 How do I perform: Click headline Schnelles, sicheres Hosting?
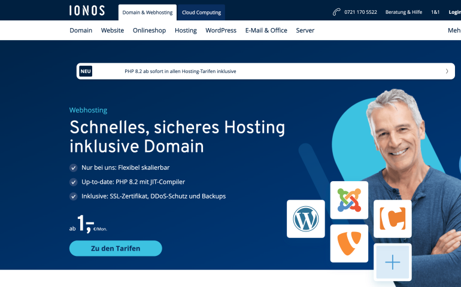pos(177,136)
